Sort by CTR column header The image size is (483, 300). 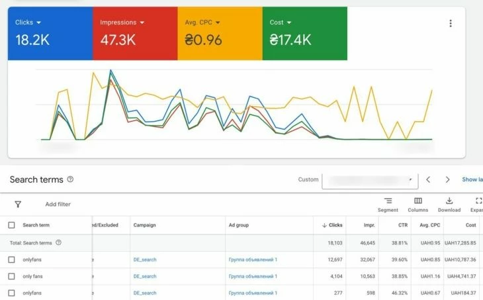point(402,225)
